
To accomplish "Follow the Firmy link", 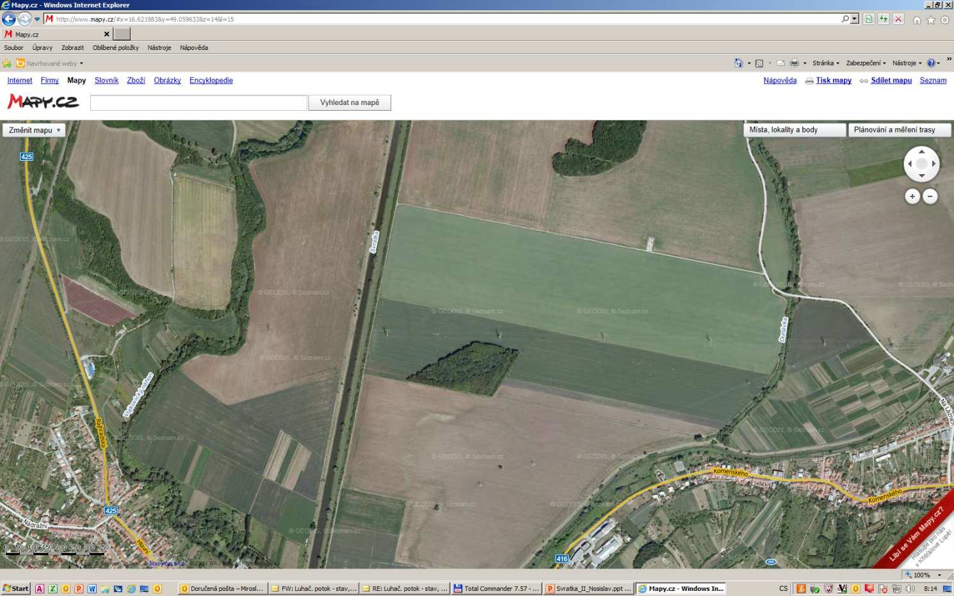I will [x=49, y=81].
